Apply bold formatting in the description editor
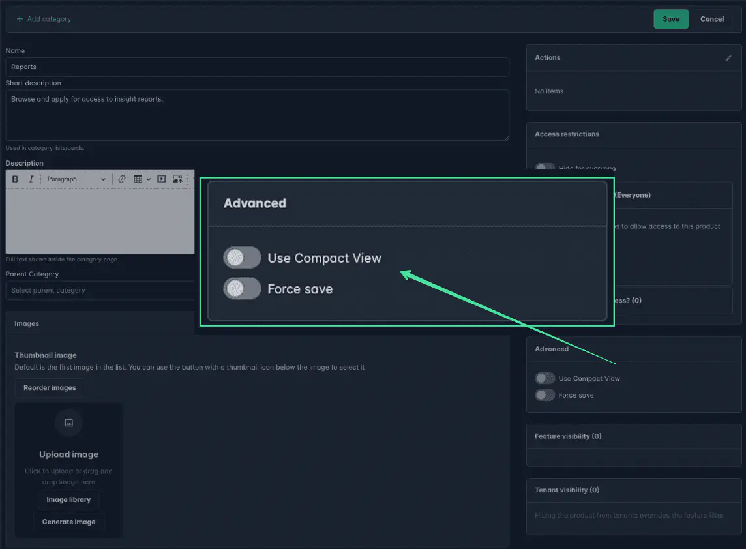746x549 pixels. click(x=14, y=179)
